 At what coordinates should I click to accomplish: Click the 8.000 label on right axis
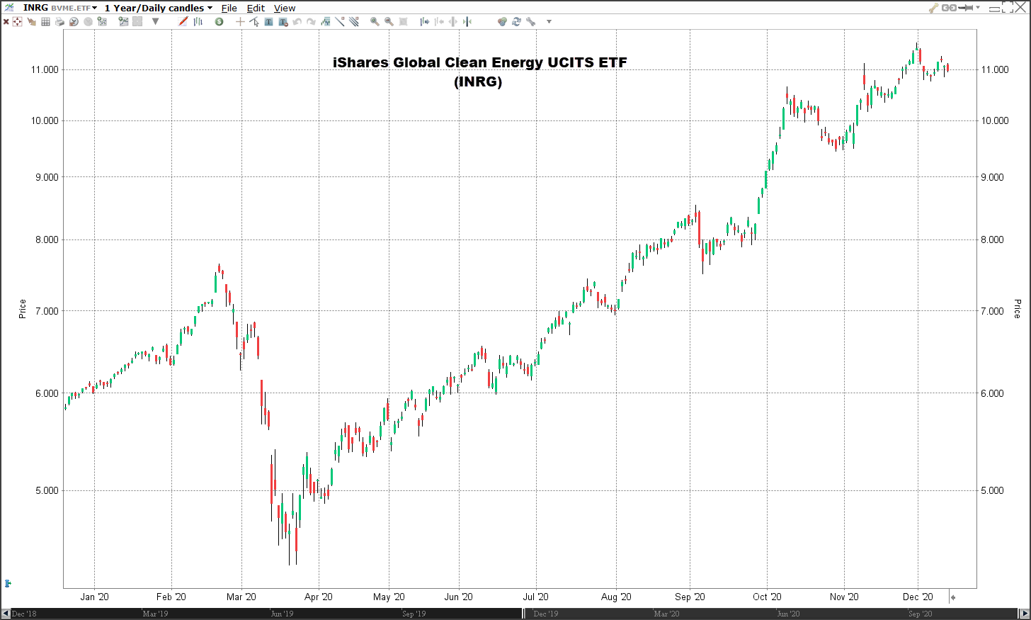pyautogui.click(x=992, y=239)
